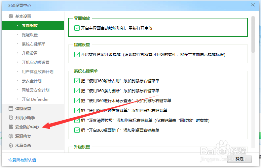The height and width of the screenshot is (168, 261).
Task: Click the gear icon beside 基本设置
Action: point(11,16)
